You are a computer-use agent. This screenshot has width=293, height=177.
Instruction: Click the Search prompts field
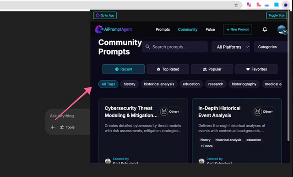coord(175,47)
